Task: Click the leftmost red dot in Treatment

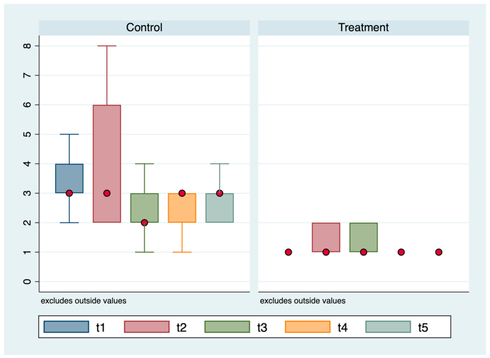Action: [x=289, y=252]
